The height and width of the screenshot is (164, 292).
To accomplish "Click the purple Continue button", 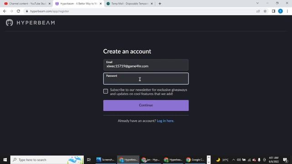I will pos(146,105).
